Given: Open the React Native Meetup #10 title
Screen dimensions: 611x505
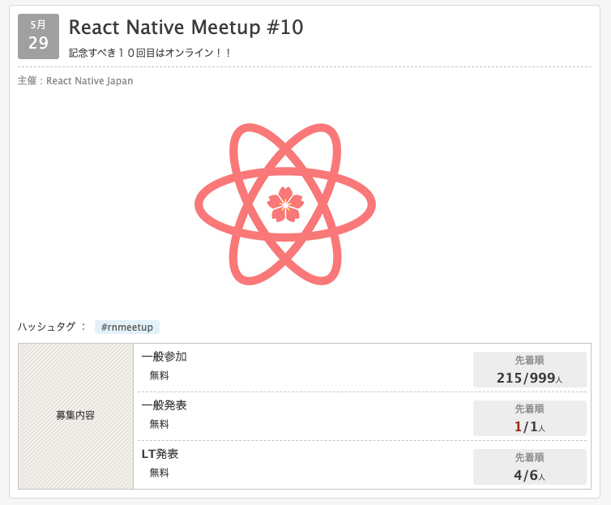Looking at the screenshot, I should 186,28.
